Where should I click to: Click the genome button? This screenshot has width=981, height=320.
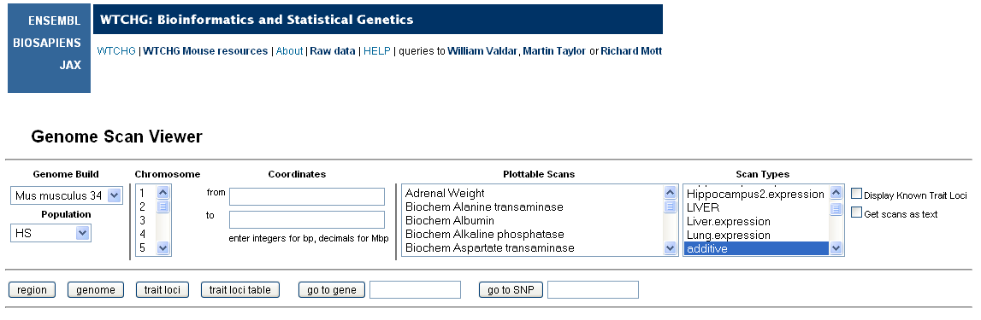click(96, 290)
